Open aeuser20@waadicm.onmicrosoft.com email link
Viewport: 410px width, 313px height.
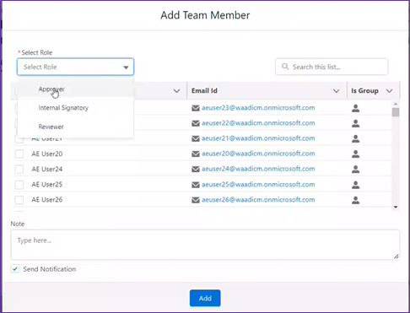(x=258, y=154)
